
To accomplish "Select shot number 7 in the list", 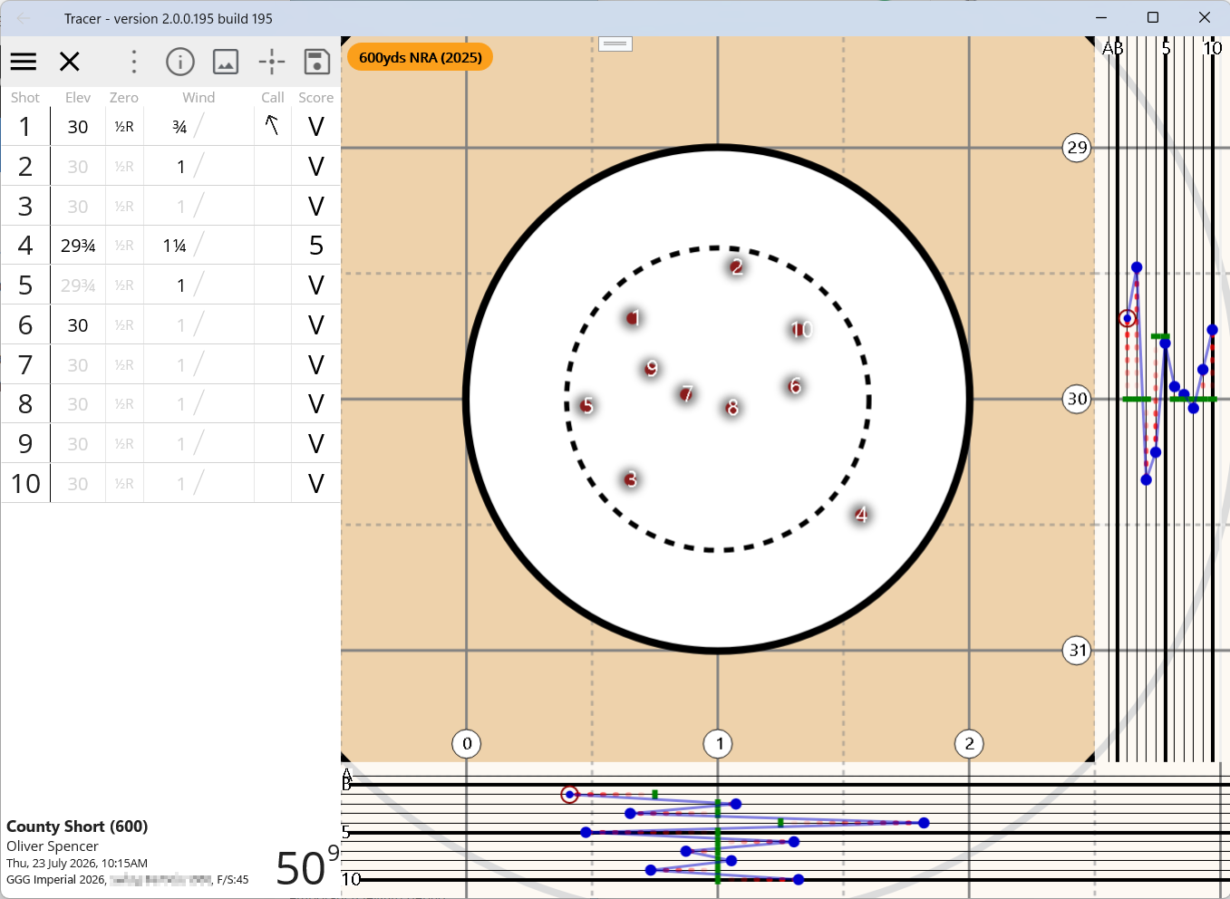I will (25, 364).
